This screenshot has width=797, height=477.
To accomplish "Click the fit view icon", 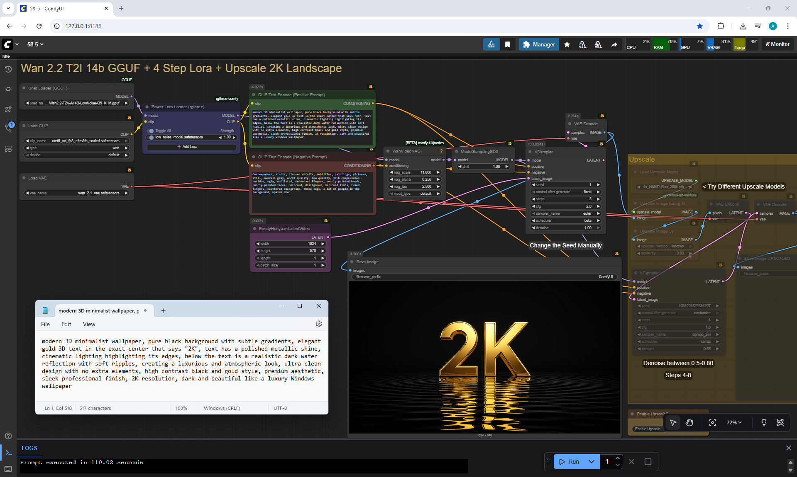I will click(712, 423).
